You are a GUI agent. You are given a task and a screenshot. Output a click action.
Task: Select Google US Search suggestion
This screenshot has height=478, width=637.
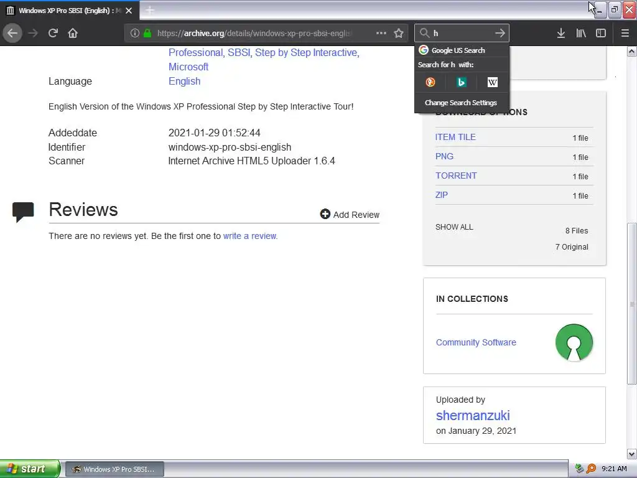coord(462,50)
